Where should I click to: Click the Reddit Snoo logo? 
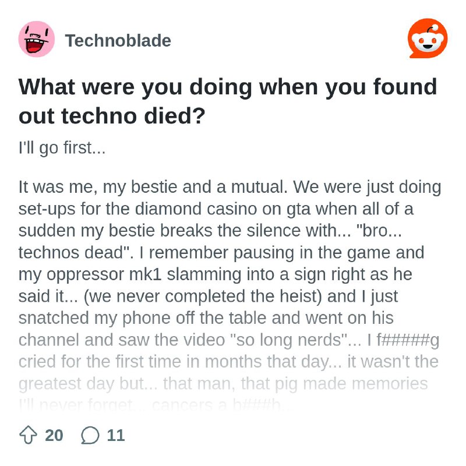(428, 38)
